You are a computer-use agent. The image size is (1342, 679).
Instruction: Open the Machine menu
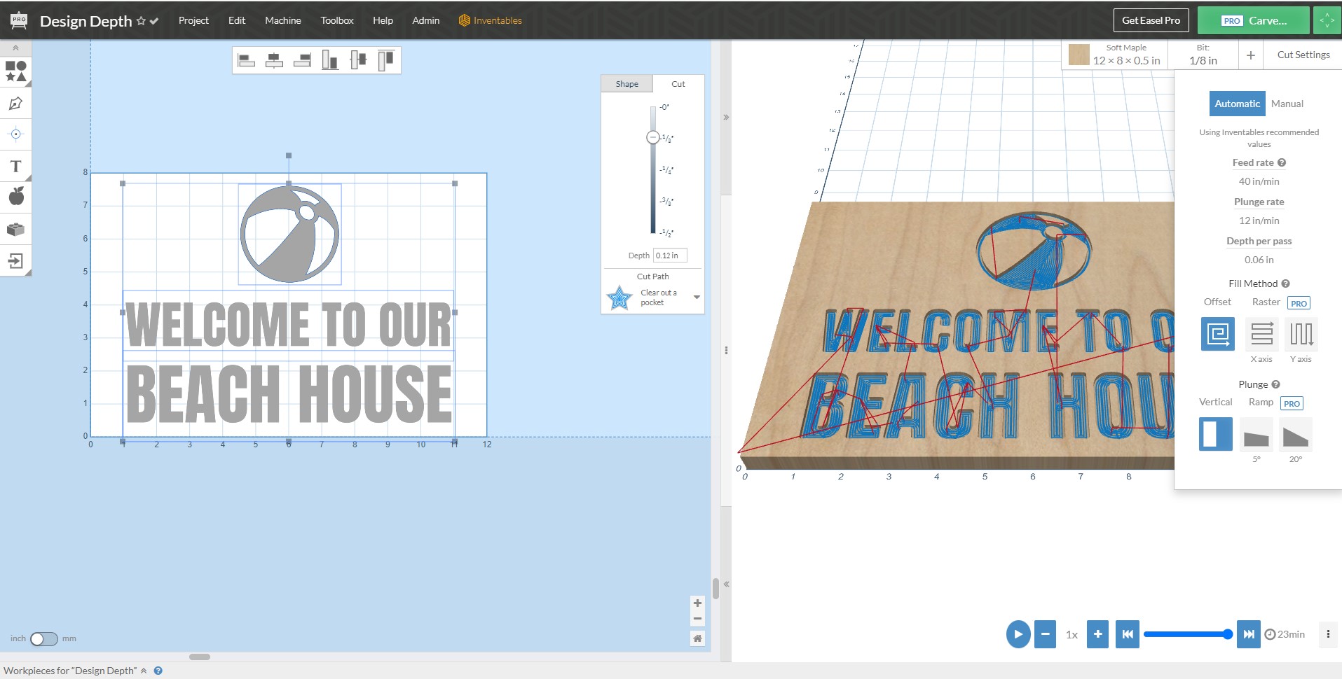(282, 20)
